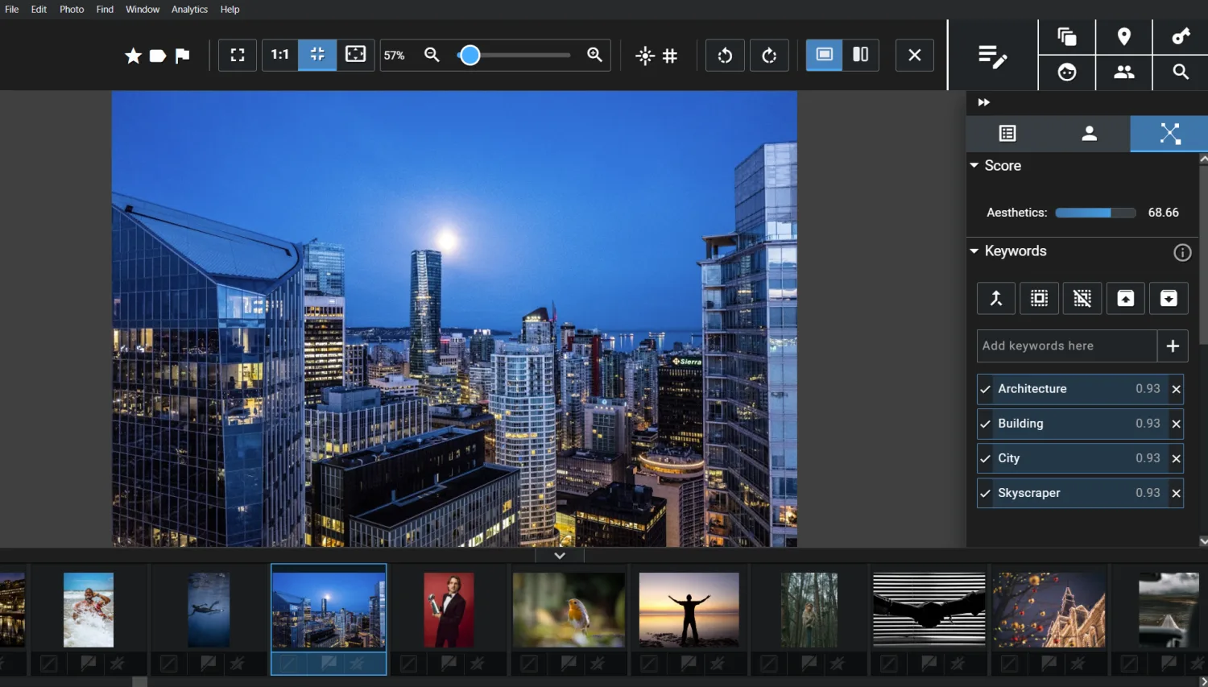Open the face search icon
This screenshot has width=1208, height=687.
click(x=1067, y=72)
